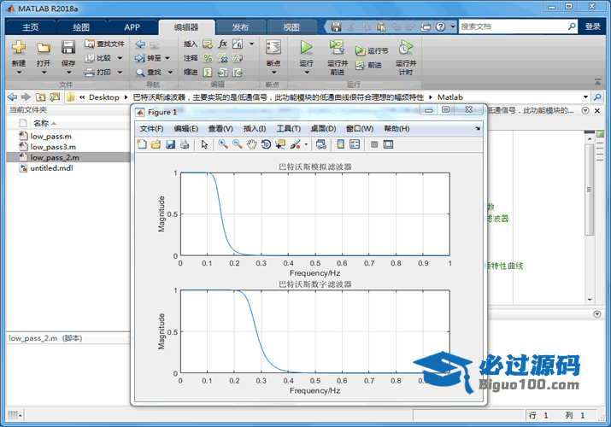This screenshot has width=611, height=427.
Task: Click the Find Files button
Action: [x=104, y=44]
